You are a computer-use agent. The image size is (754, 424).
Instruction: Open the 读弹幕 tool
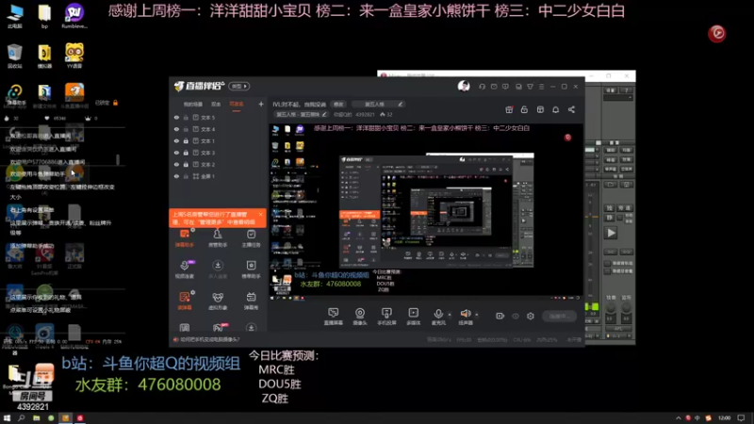click(185, 301)
